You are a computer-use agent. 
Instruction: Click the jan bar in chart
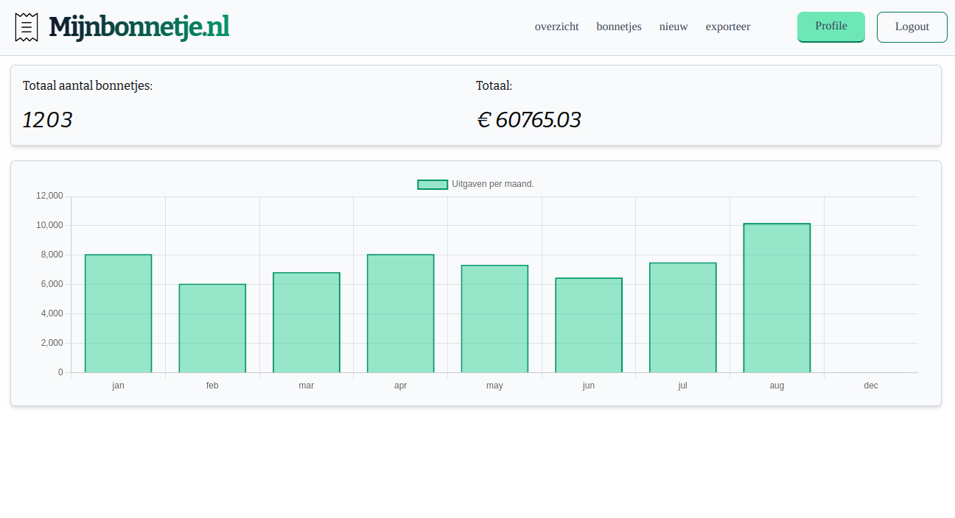(118, 313)
